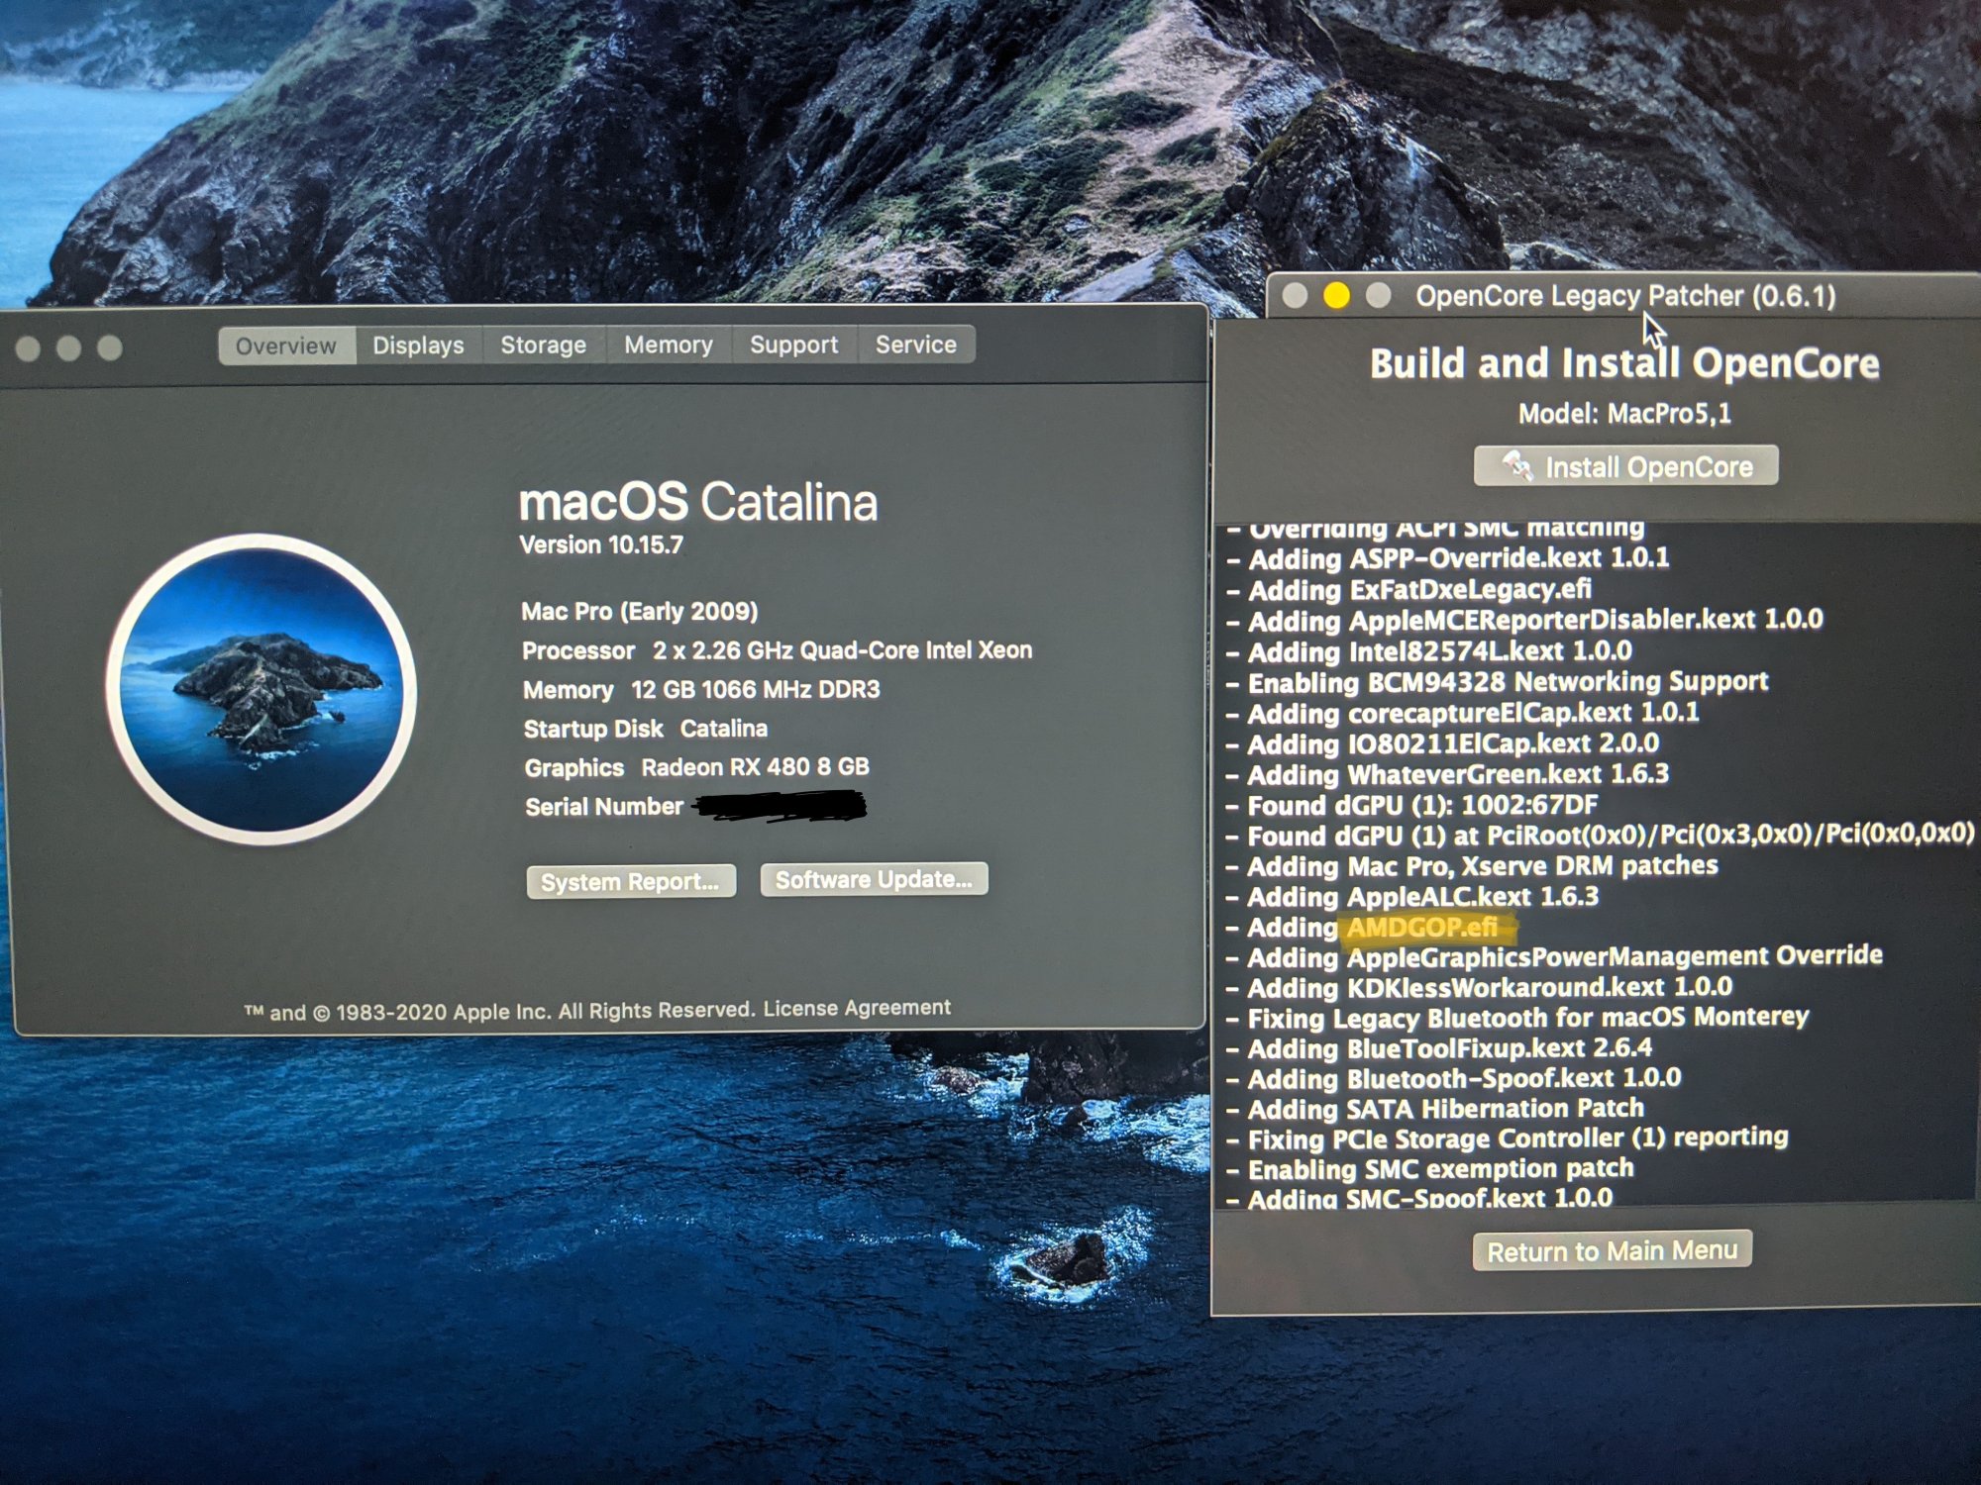The image size is (1981, 1485).
Task: Go to the Support tab
Action: click(x=793, y=346)
